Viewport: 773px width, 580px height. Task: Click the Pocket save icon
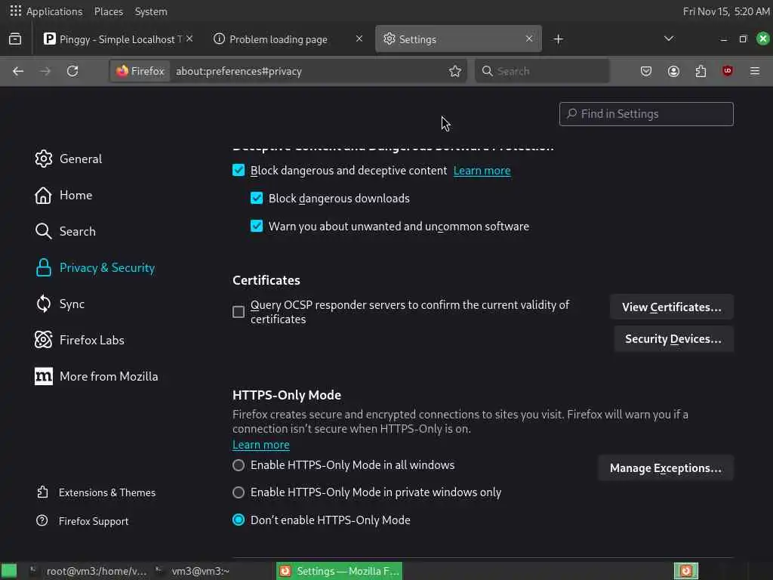tap(646, 71)
